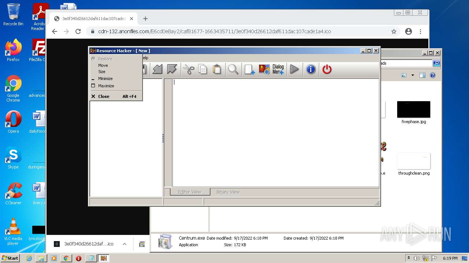Close the Chrome tab 3e0f340d26612daf
The image size is (469, 263).
(x=132, y=19)
